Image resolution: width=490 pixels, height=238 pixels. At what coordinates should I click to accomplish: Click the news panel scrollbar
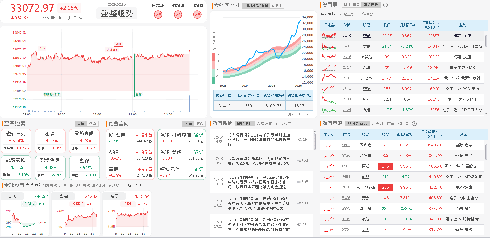pyautogui.click(x=315, y=142)
